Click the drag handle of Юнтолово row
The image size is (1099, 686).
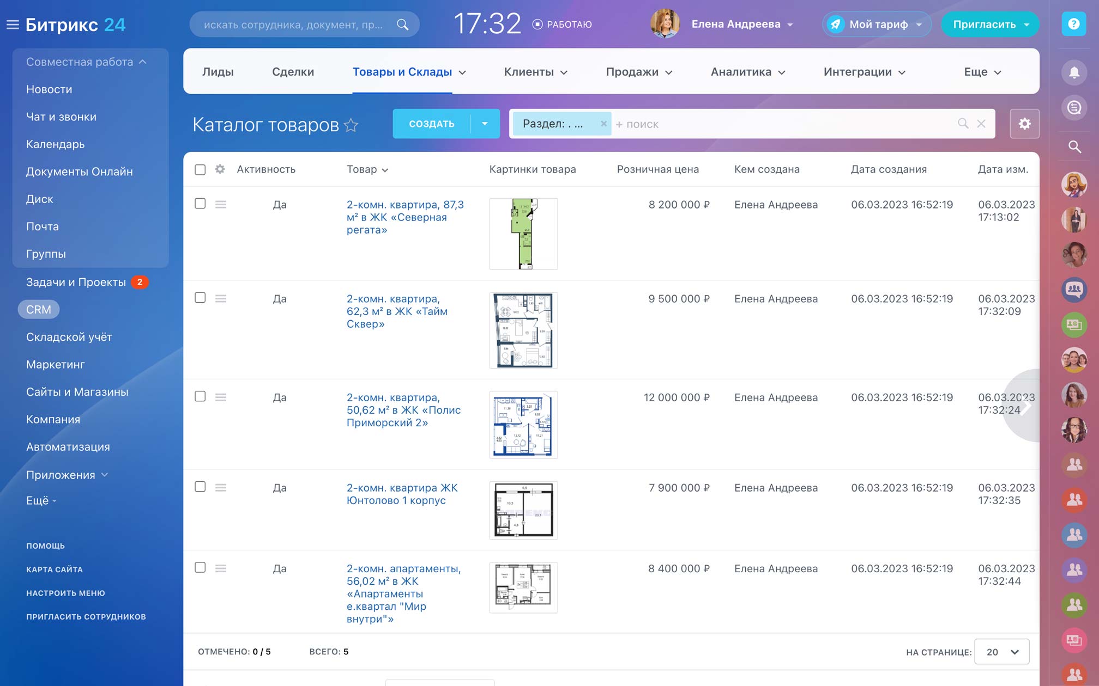click(220, 488)
